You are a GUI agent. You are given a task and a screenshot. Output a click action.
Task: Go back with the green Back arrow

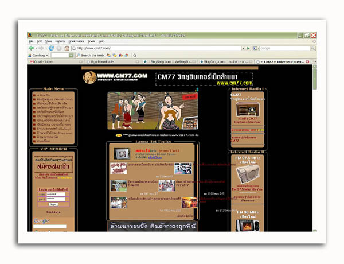point(31,48)
